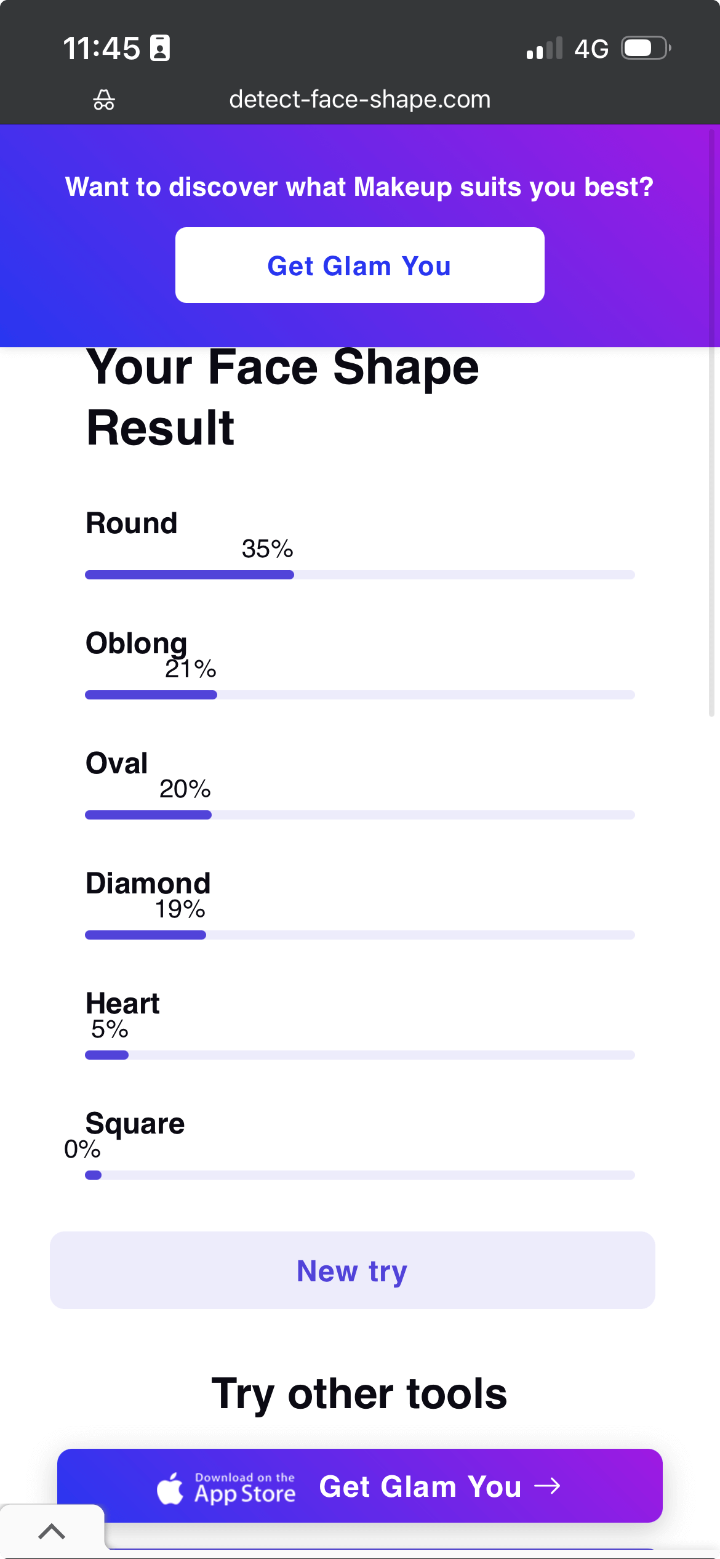Click the Heart 5% progress bar

pos(359,1055)
